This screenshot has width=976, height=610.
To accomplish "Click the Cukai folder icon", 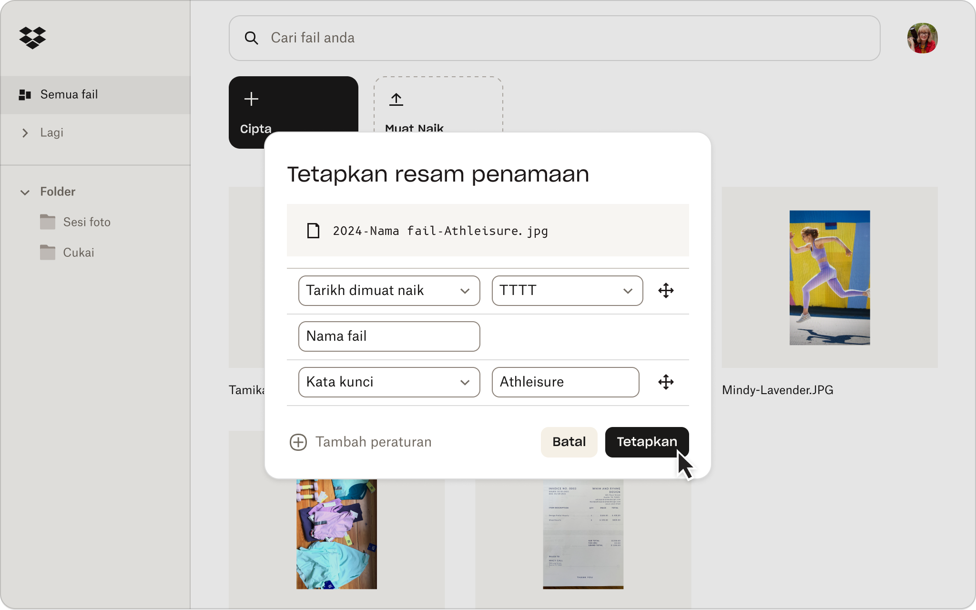I will pyautogui.click(x=48, y=253).
